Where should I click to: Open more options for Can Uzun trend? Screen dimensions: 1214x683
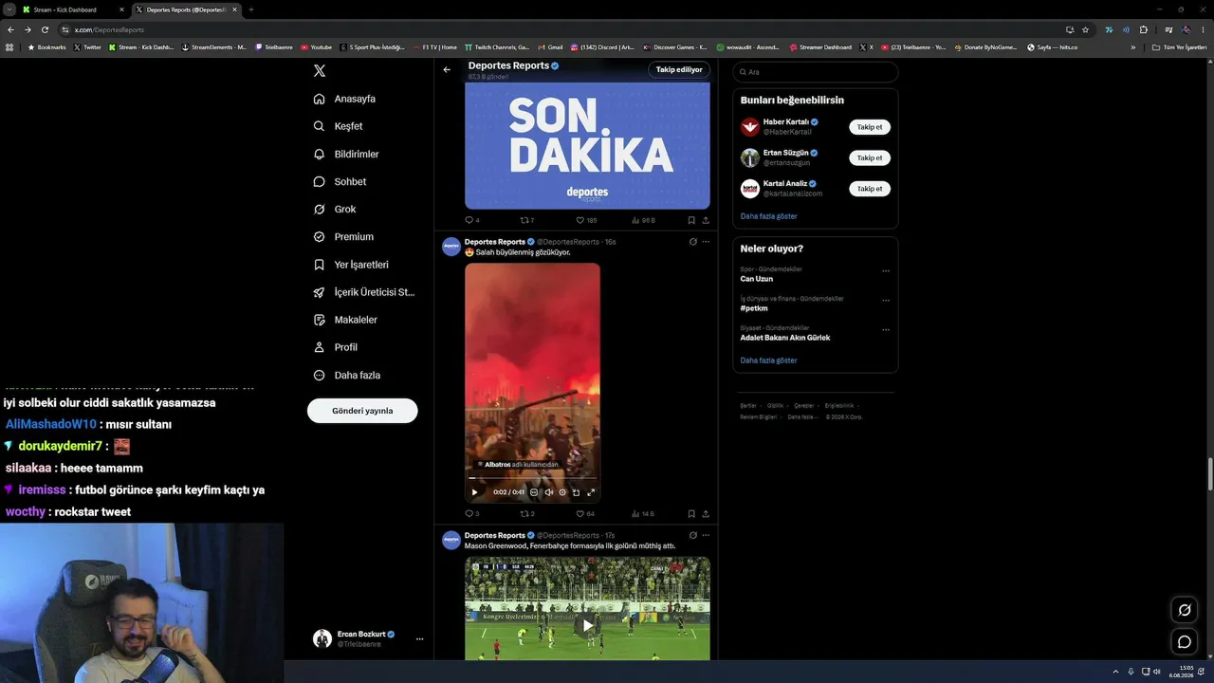tap(886, 271)
